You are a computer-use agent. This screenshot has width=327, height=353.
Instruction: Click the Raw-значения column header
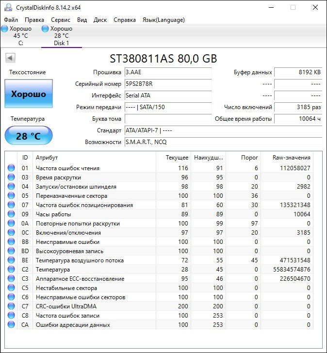point(287,158)
